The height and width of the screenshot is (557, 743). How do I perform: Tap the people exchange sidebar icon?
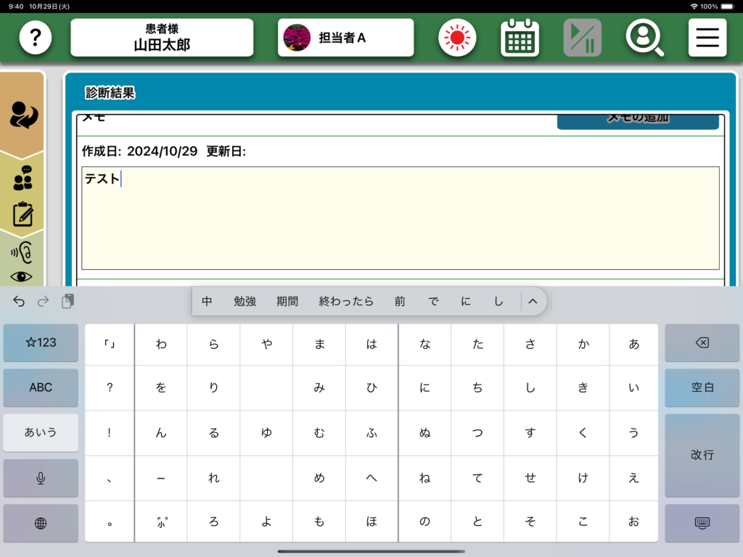point(23,115)
